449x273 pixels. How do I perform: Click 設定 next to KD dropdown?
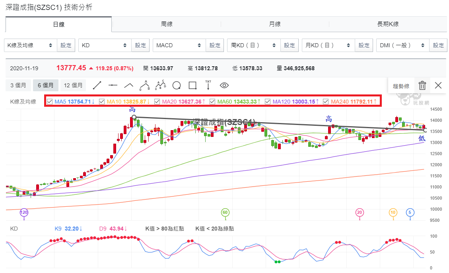point(140,45)
